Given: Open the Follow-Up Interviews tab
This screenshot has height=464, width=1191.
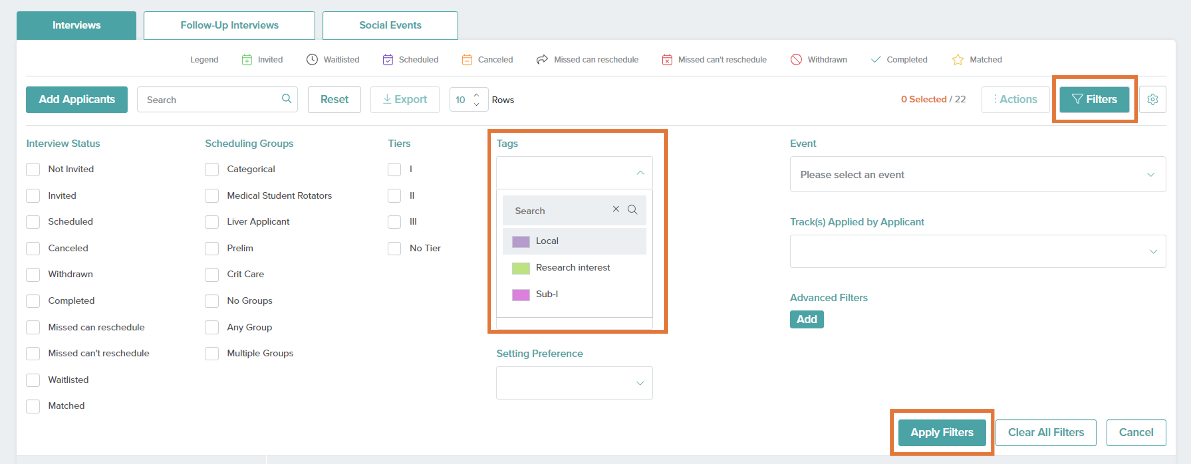Looking at the screenshot, I should (229, 25).
